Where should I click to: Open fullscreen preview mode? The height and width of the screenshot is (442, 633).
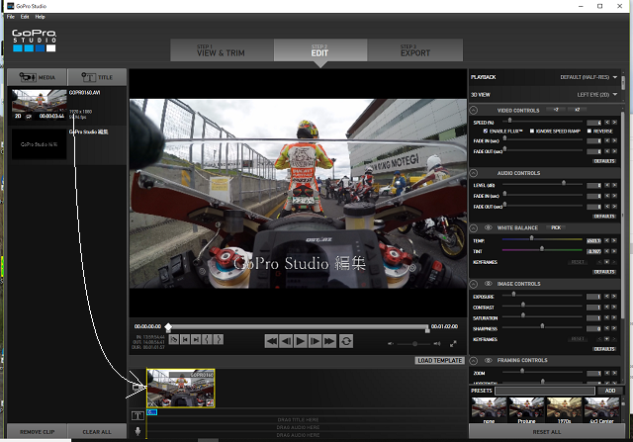(x=453, y=343)
